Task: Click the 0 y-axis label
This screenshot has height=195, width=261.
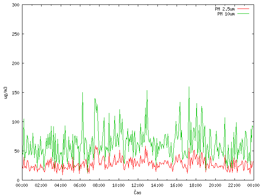Action: (18, 180)
